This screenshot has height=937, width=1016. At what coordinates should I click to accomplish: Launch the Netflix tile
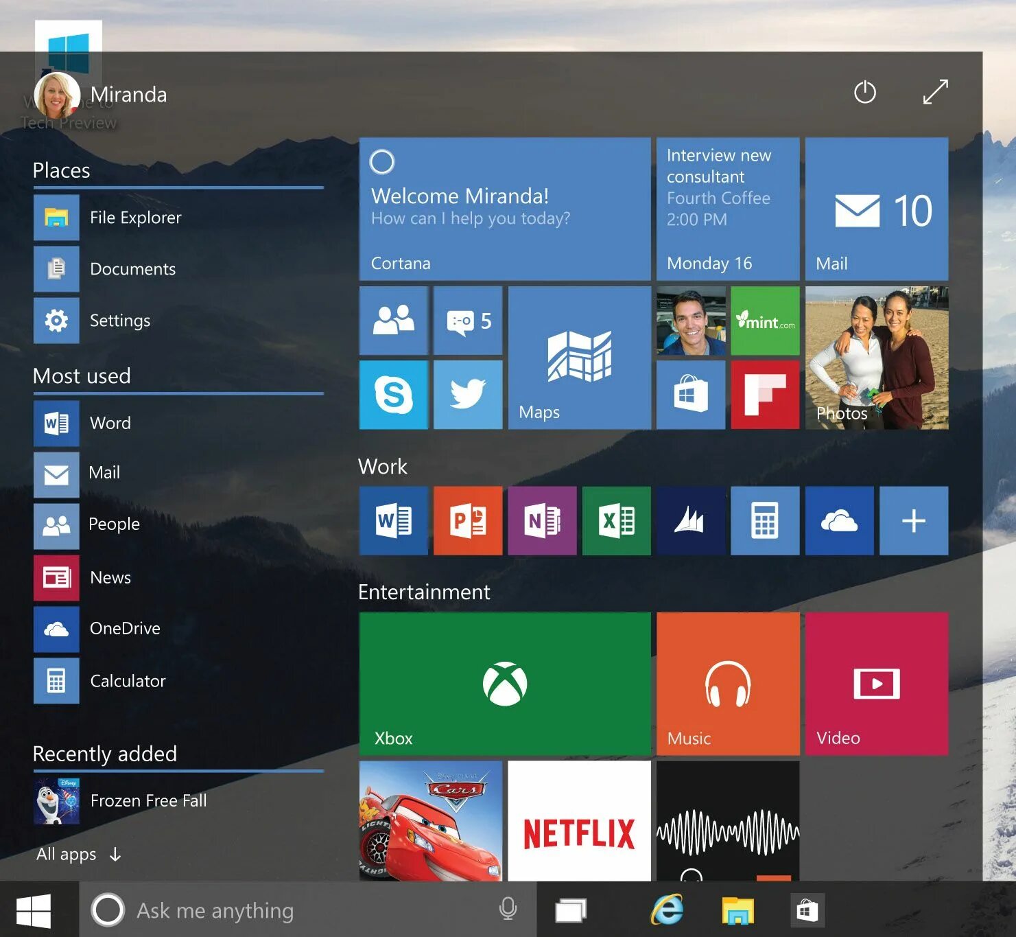pyautogui.click(x=580, y=821)
